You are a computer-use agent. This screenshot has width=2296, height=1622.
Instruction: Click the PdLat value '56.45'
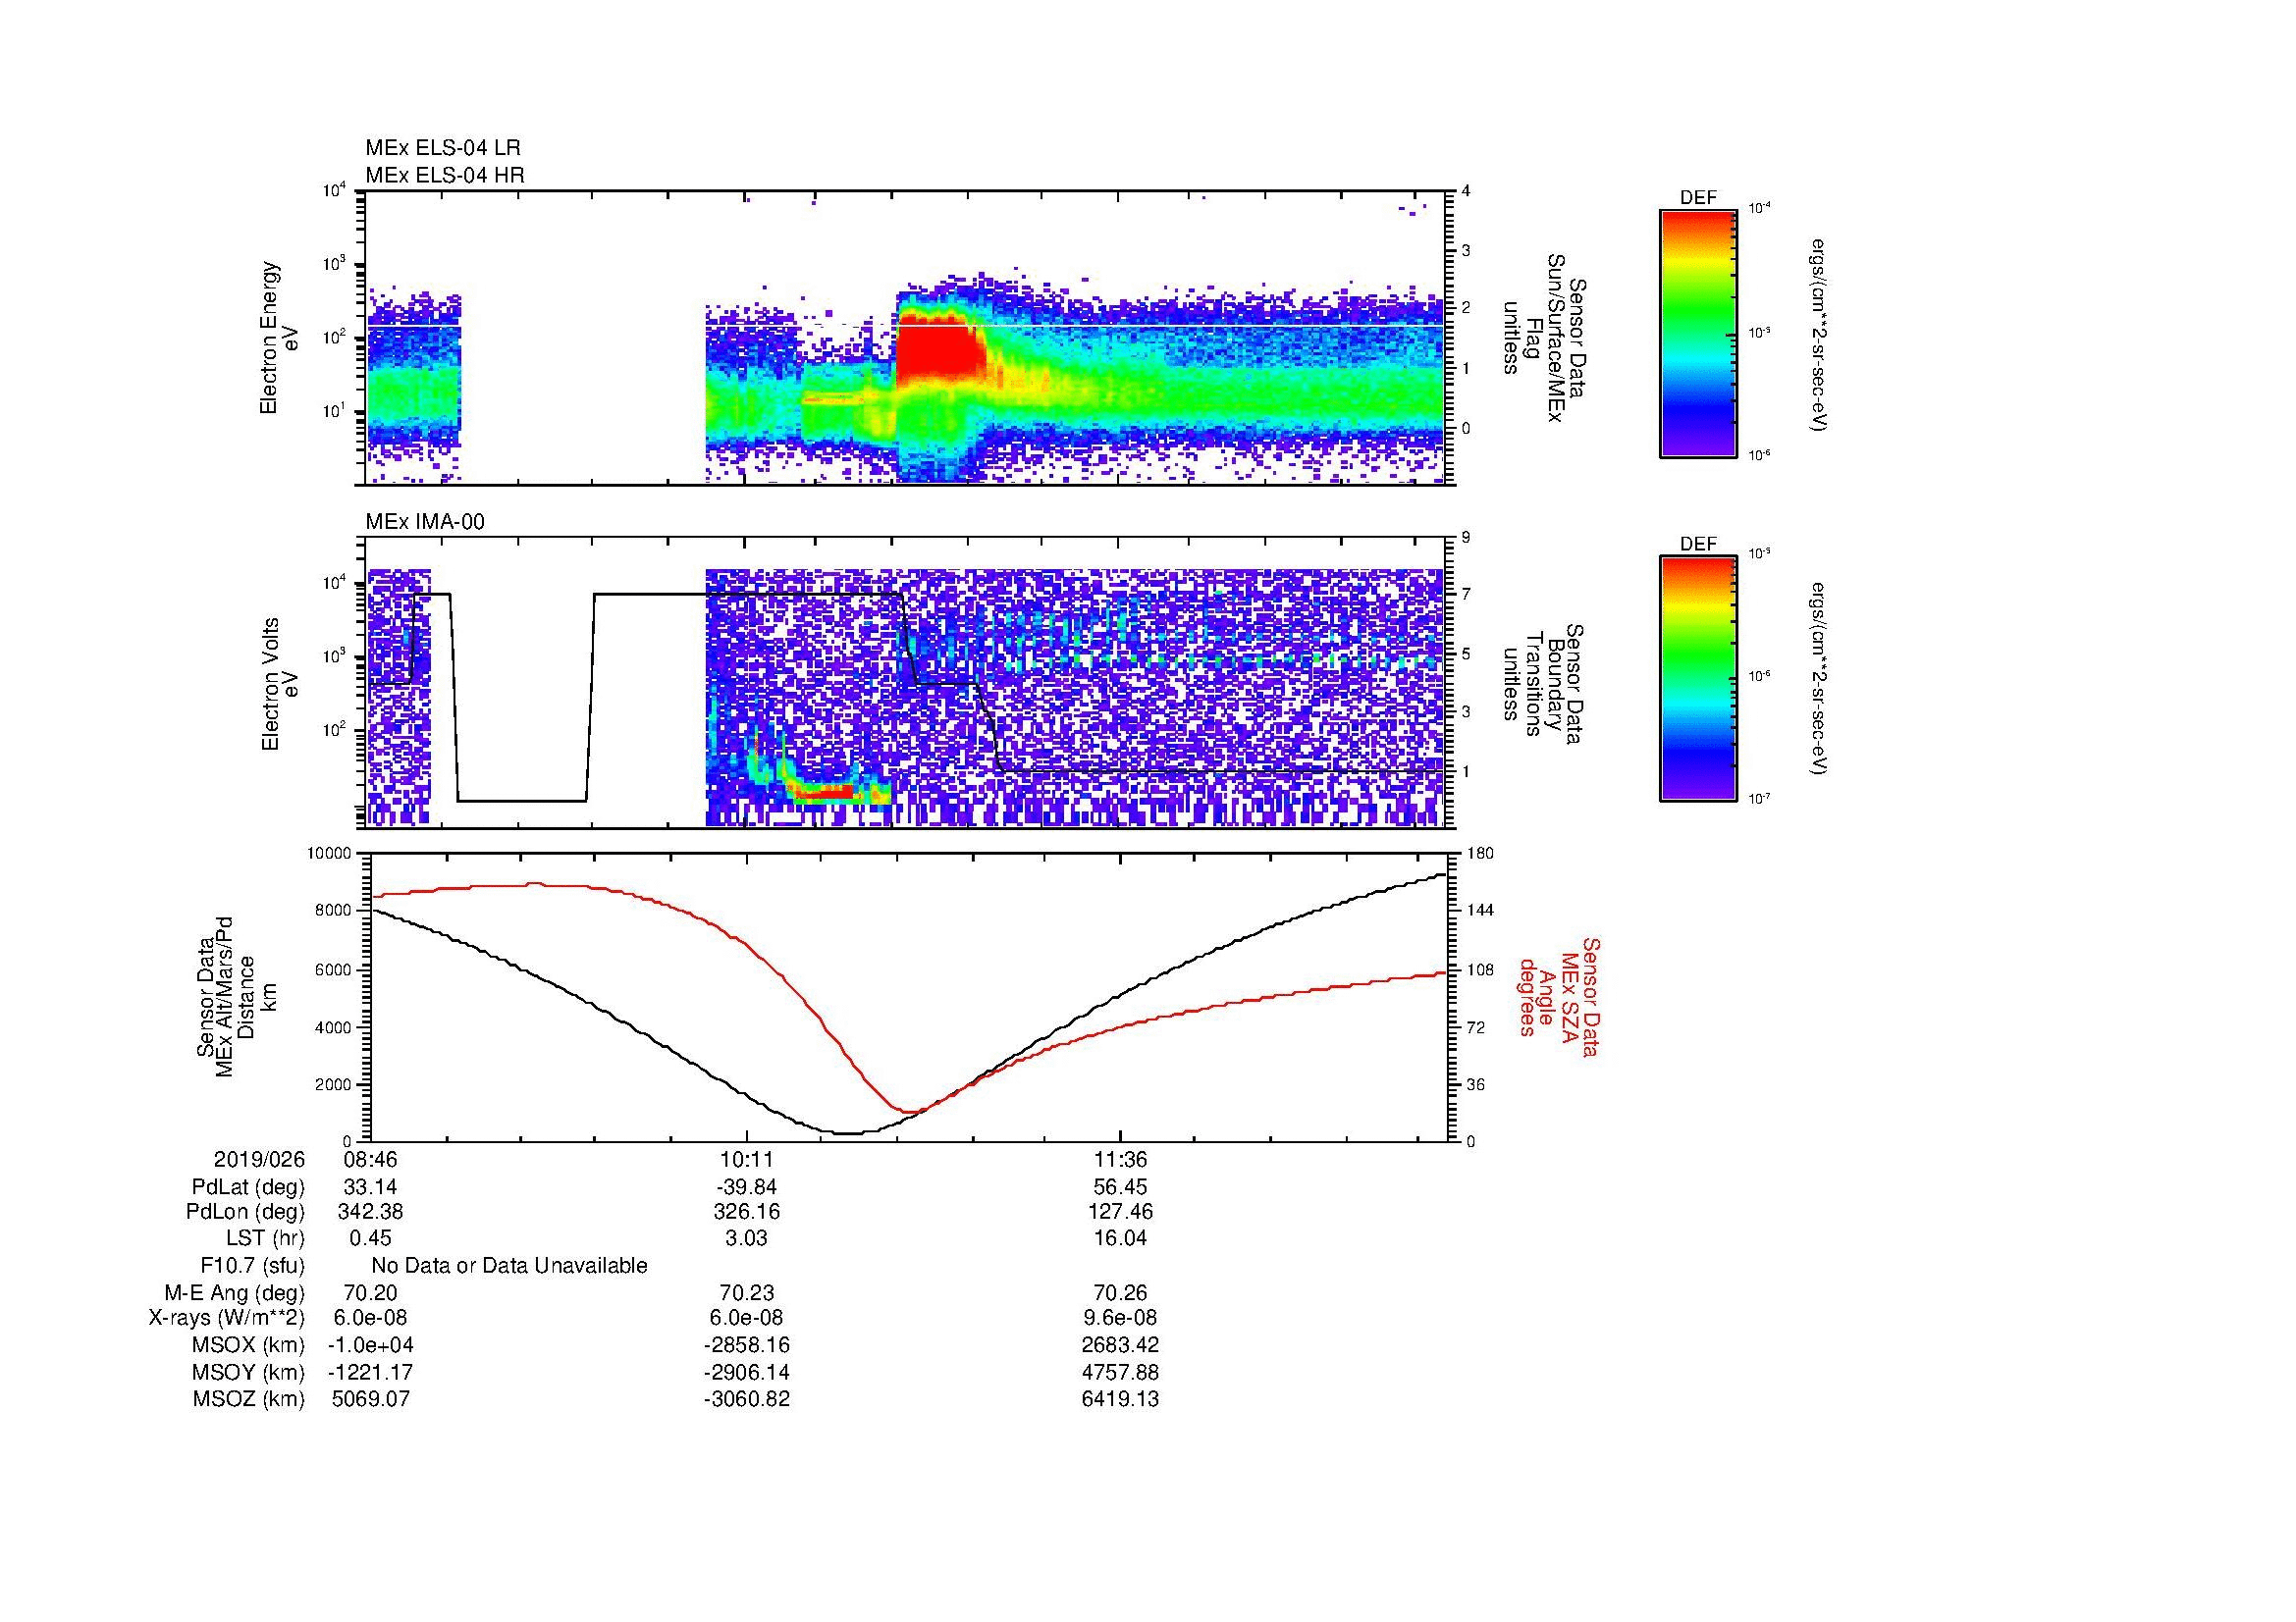click(x=1121, y=1187)
